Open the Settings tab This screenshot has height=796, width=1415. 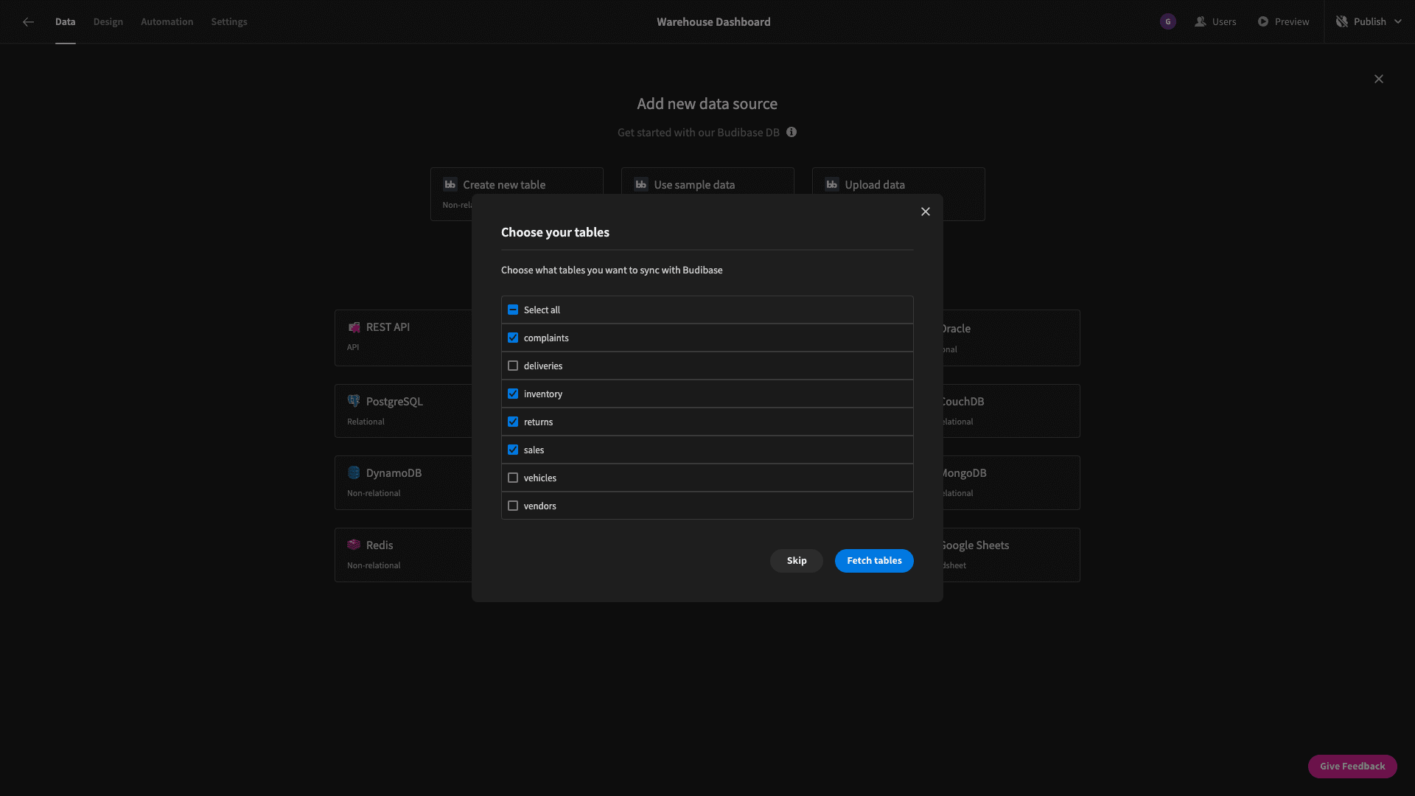229,22
